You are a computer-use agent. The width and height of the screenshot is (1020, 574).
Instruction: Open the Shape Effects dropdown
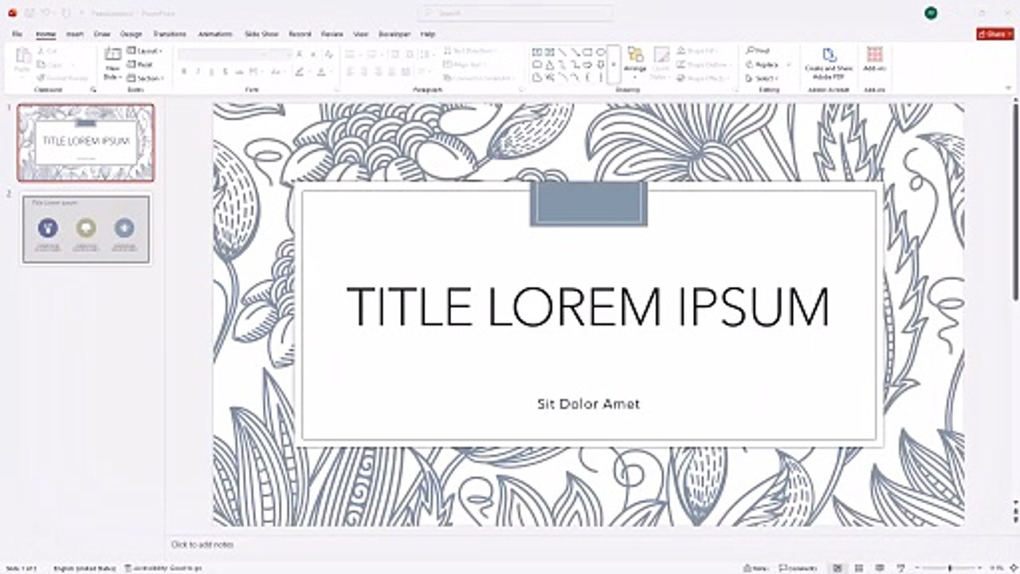click(703, 78)
